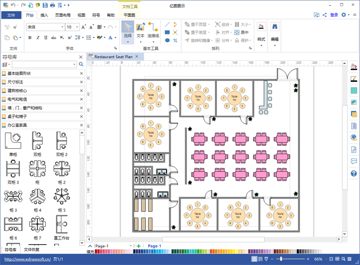Click the 登录 login link
The width and height of the screenshot is (360, 265).
point(334,15)
